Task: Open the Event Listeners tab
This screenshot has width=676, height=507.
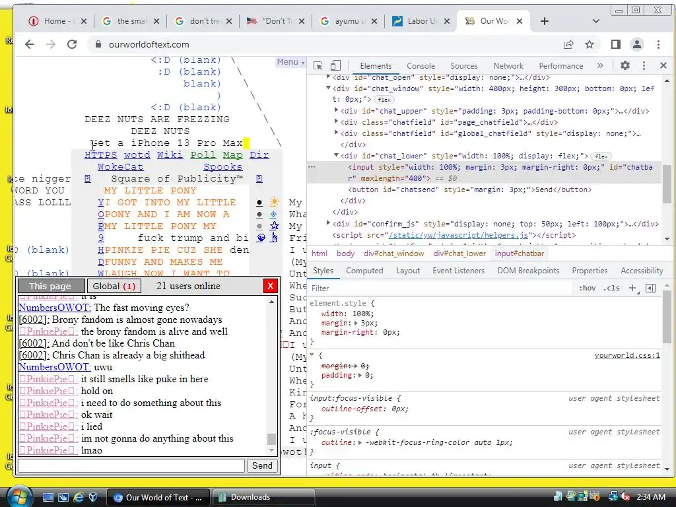Action: click(x=458, y=271)
